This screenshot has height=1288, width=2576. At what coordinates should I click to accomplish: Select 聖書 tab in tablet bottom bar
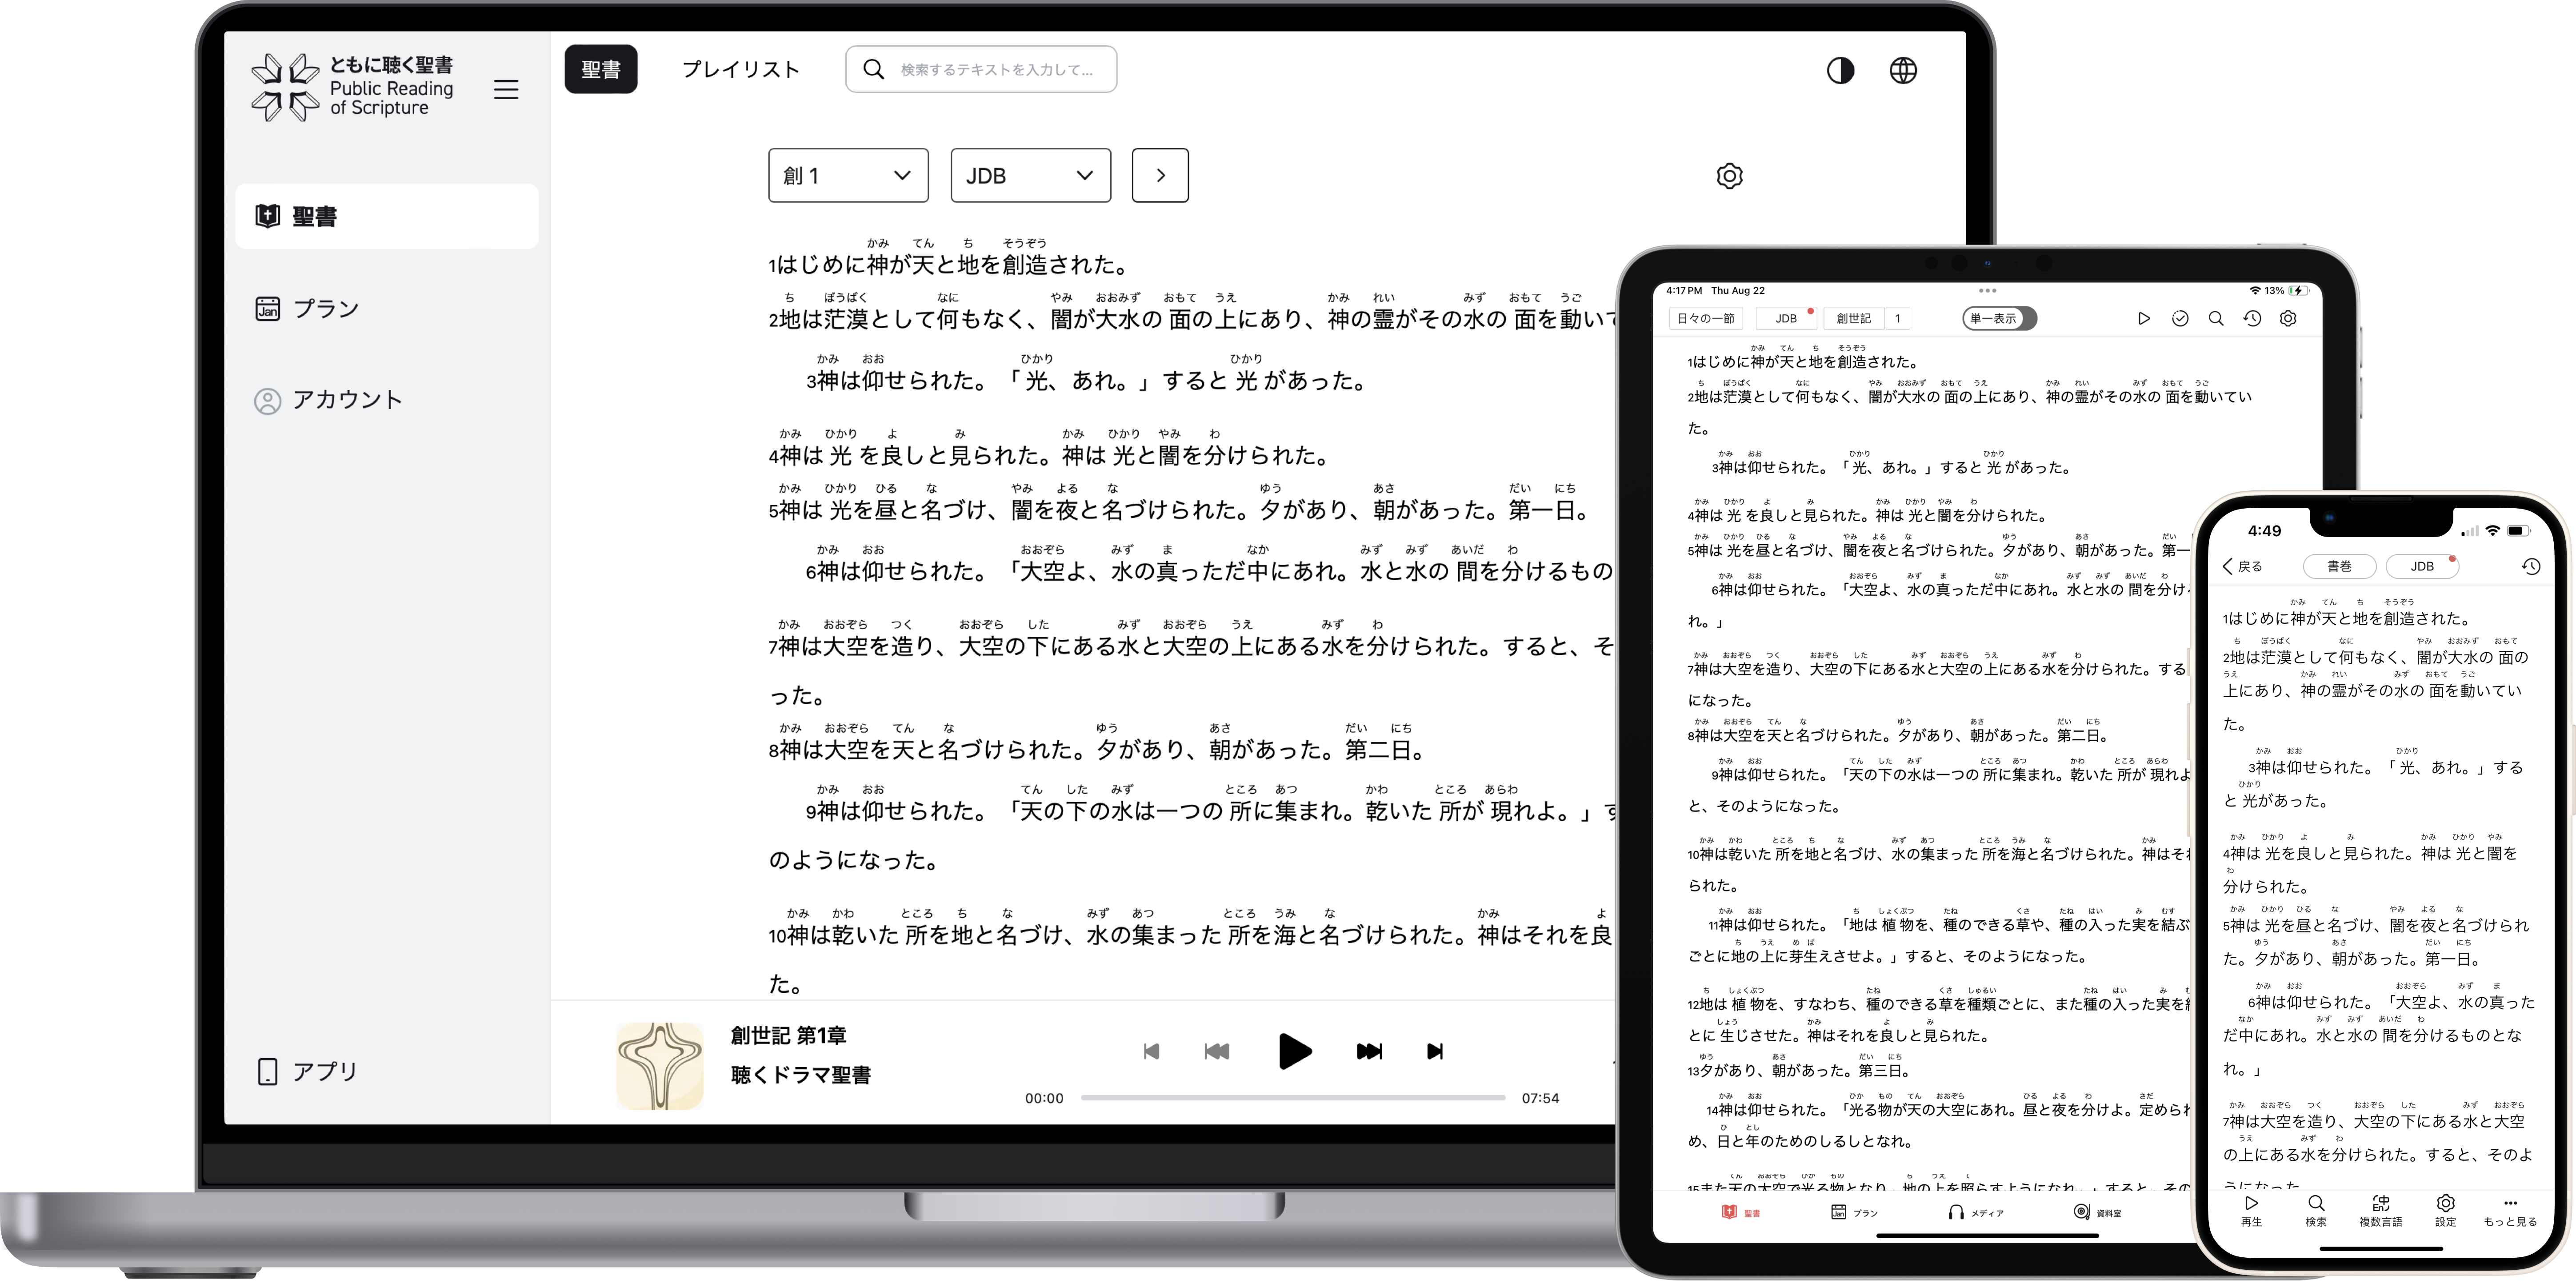(x=1740, y=1212)
